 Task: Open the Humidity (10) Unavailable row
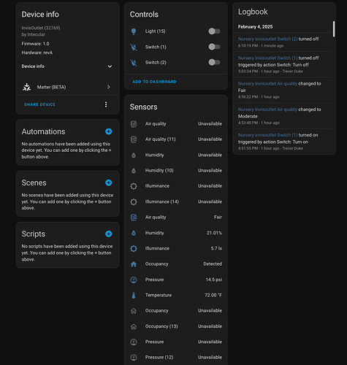coord(176,171)
